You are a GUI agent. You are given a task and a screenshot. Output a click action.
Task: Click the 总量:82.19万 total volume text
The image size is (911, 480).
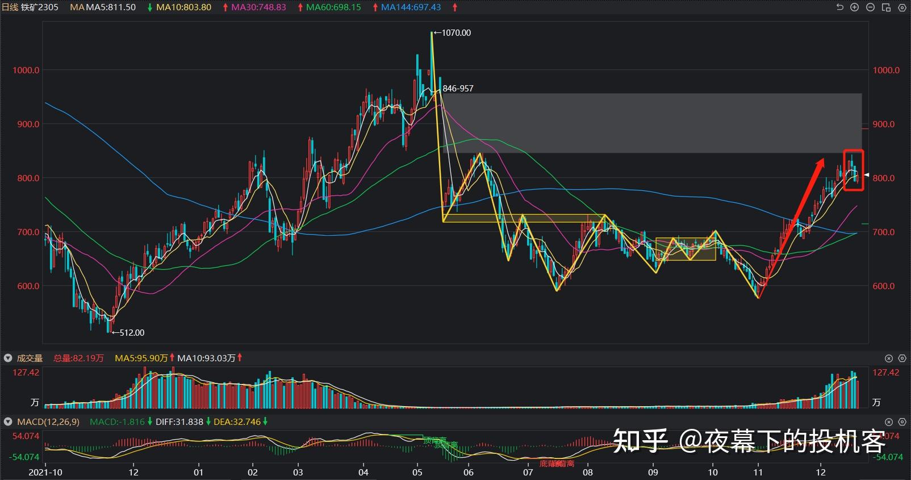pyautogui.click(x=78, y=358)
